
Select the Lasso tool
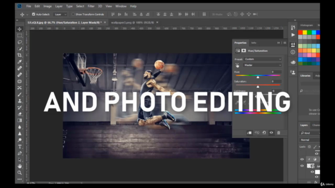[20, 42]
